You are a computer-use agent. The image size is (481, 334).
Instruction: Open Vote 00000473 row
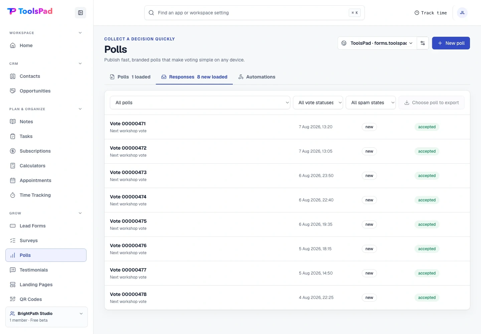pyautogui.click(x=287, y=176)
